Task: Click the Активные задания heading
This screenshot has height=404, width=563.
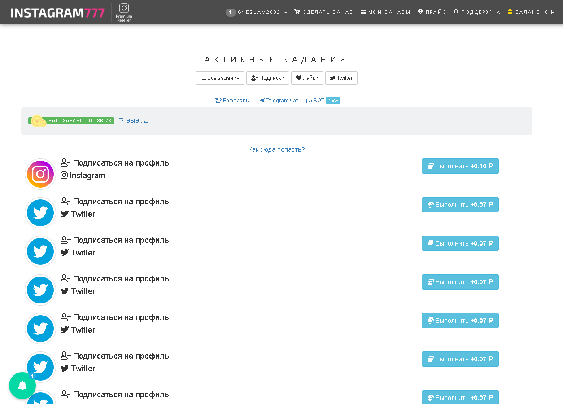Action: click(x=276, y=60)
